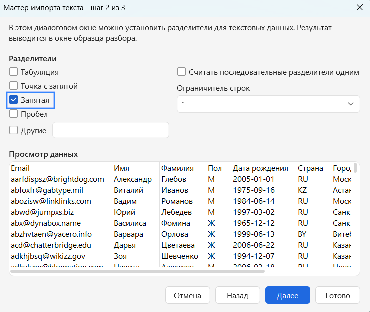Click the aarfdispsz@brightdog.com cell

[58, 179]
